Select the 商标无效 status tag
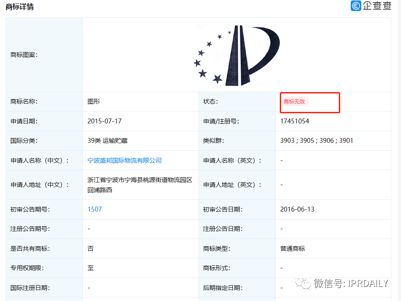 [x=294, y=101]
